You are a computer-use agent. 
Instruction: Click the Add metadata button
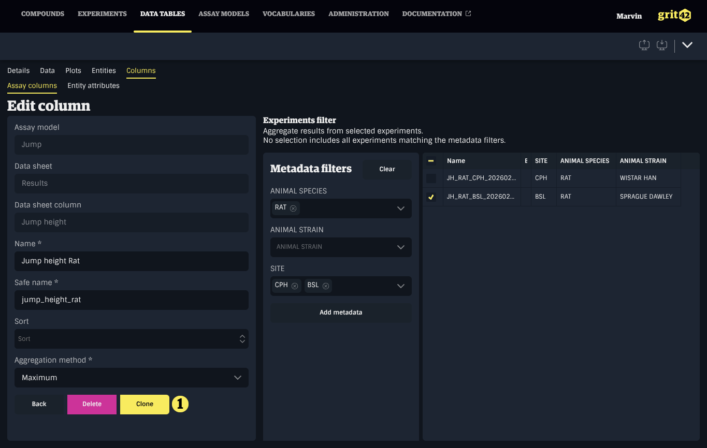[341, 312]
